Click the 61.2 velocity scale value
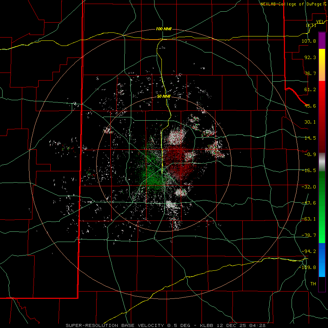 tap(310, 90)
